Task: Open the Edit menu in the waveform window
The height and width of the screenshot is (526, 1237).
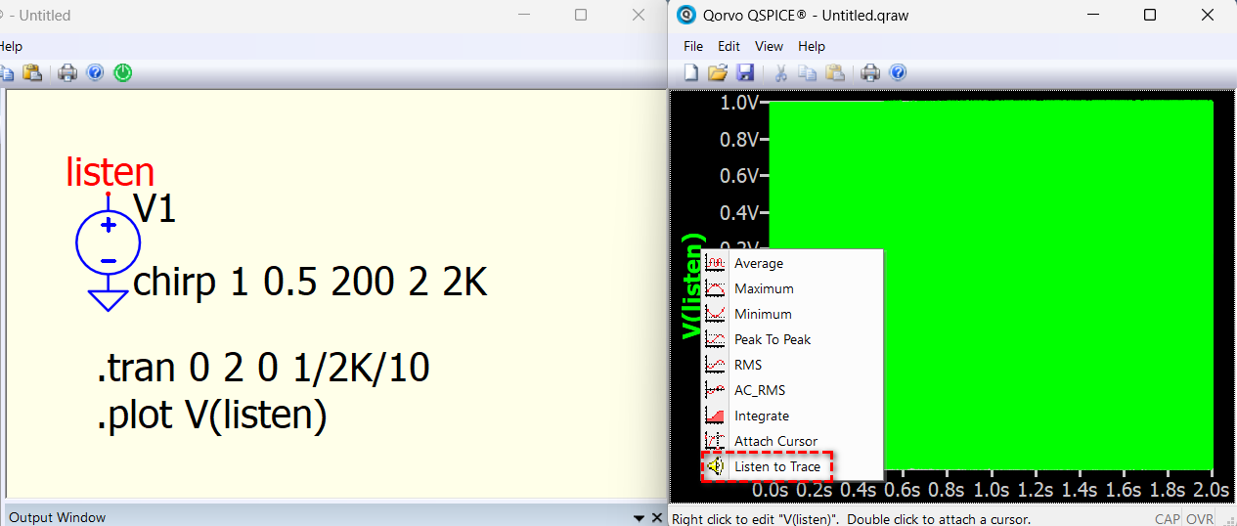Action: click(x=729, y=46)
